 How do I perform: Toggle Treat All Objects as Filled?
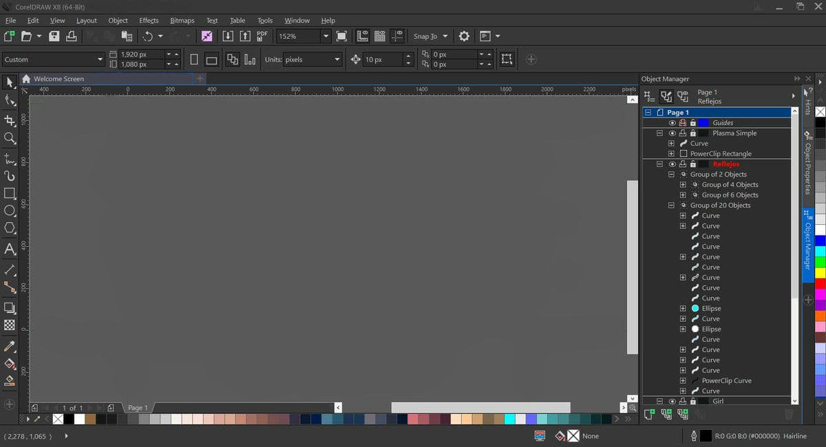(x=507, y=60)
